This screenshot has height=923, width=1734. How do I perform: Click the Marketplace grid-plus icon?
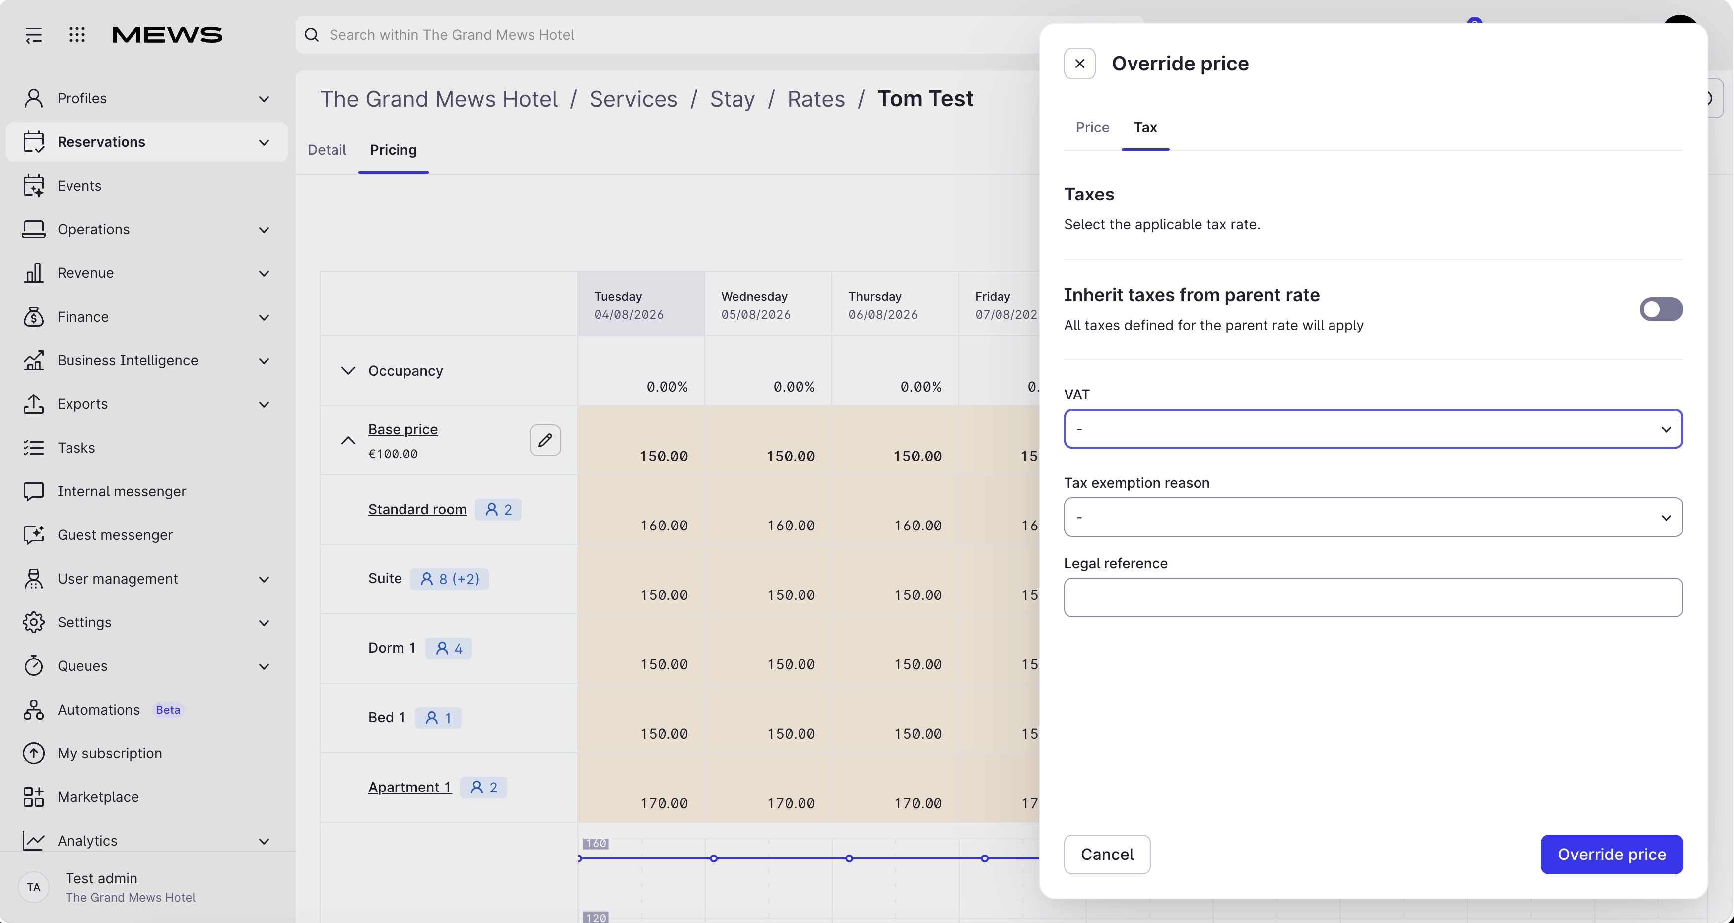click(34, 797)
